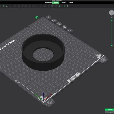Viewport: 114px width, 114px height.
Task: Click the plate icon next to the plus
Action: [54, 21]
